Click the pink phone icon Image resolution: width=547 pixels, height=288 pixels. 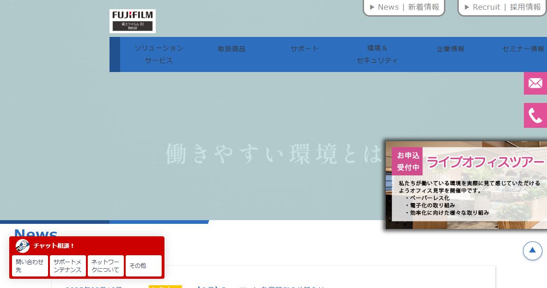(535, 115)
